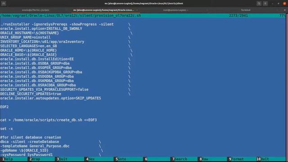The height and width of the screenshot is (162, 288).
Task: Toggle 8Raw mode in the viewer
Action: tap(204, 159)
